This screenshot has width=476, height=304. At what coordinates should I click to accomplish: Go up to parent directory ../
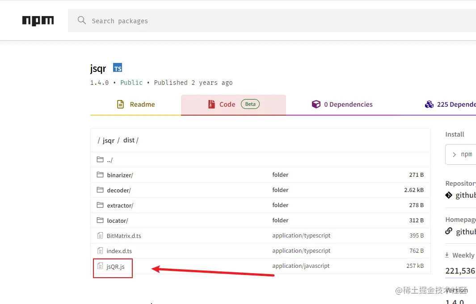[x=110, y=160]
